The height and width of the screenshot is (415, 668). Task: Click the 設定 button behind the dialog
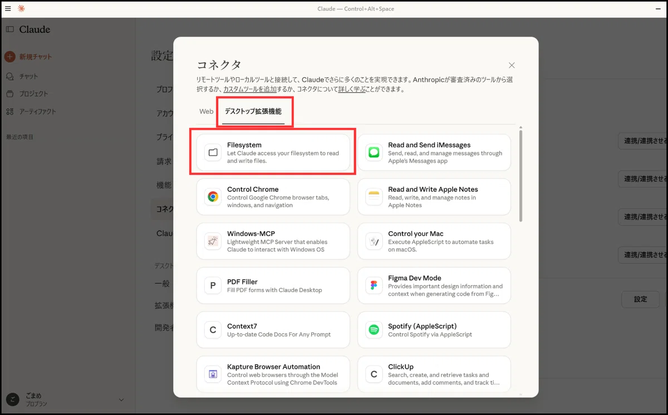(x=640, y=299)
